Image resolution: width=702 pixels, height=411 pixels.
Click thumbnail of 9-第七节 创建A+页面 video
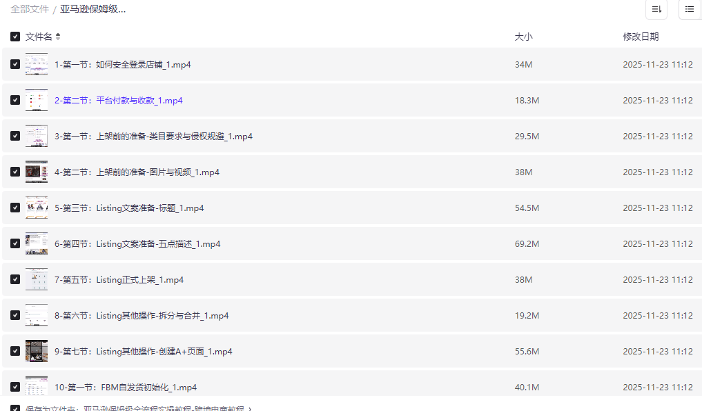tap(37, 351)
